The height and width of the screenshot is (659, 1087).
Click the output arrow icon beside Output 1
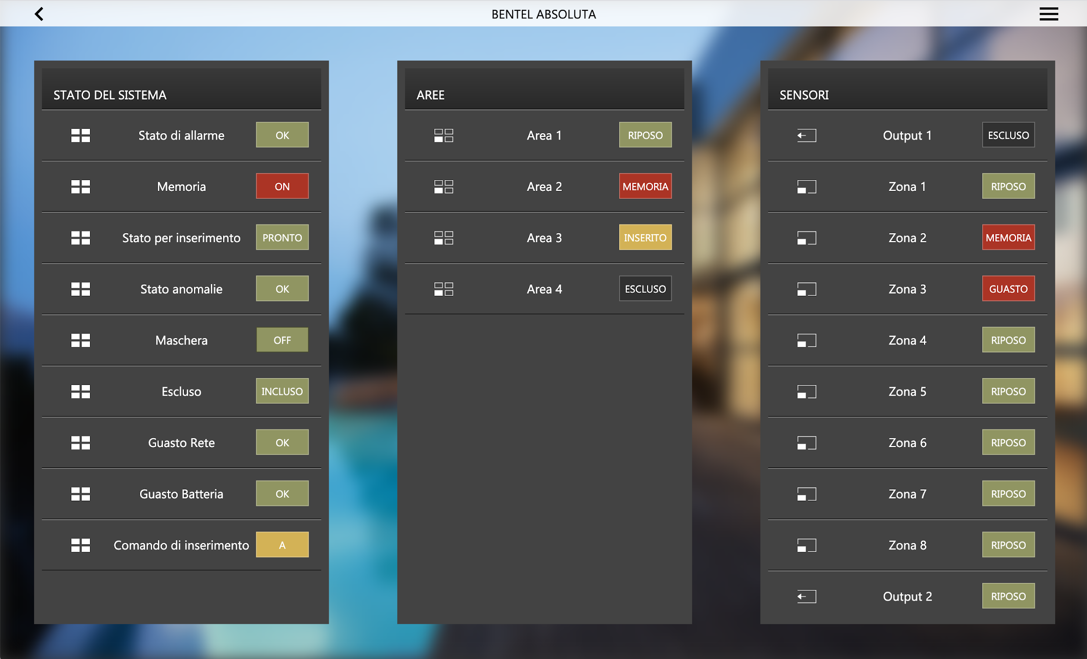(x=807, y=136)
